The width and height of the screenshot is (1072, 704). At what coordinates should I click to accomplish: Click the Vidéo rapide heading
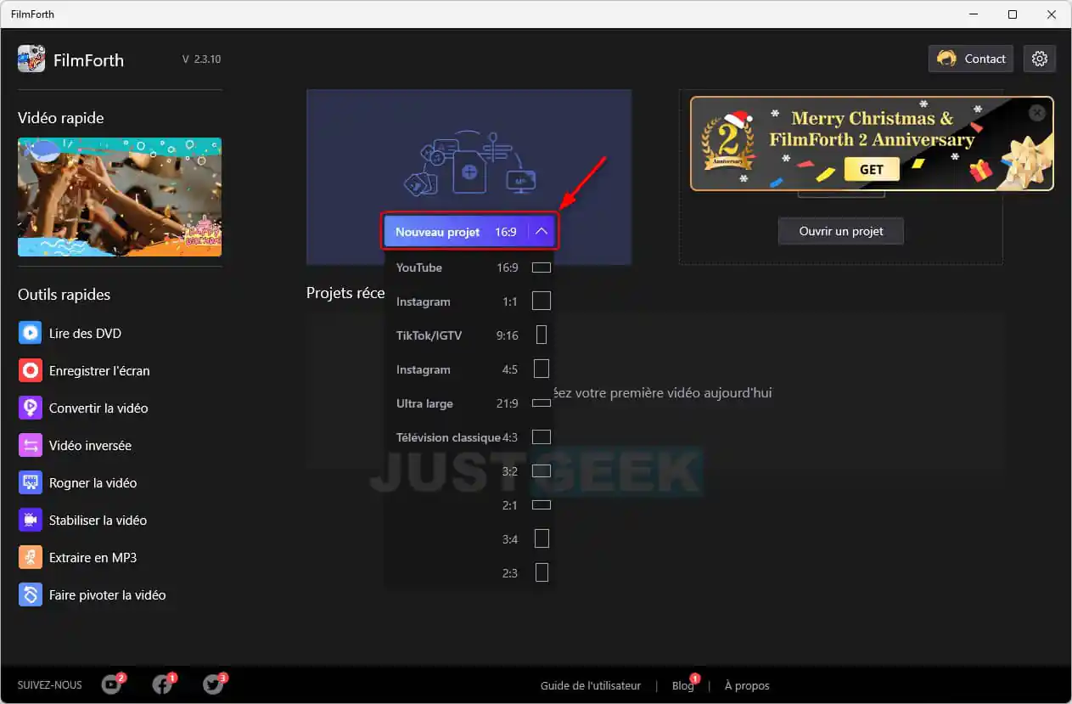pyautogui.click(x=61, y=118)
